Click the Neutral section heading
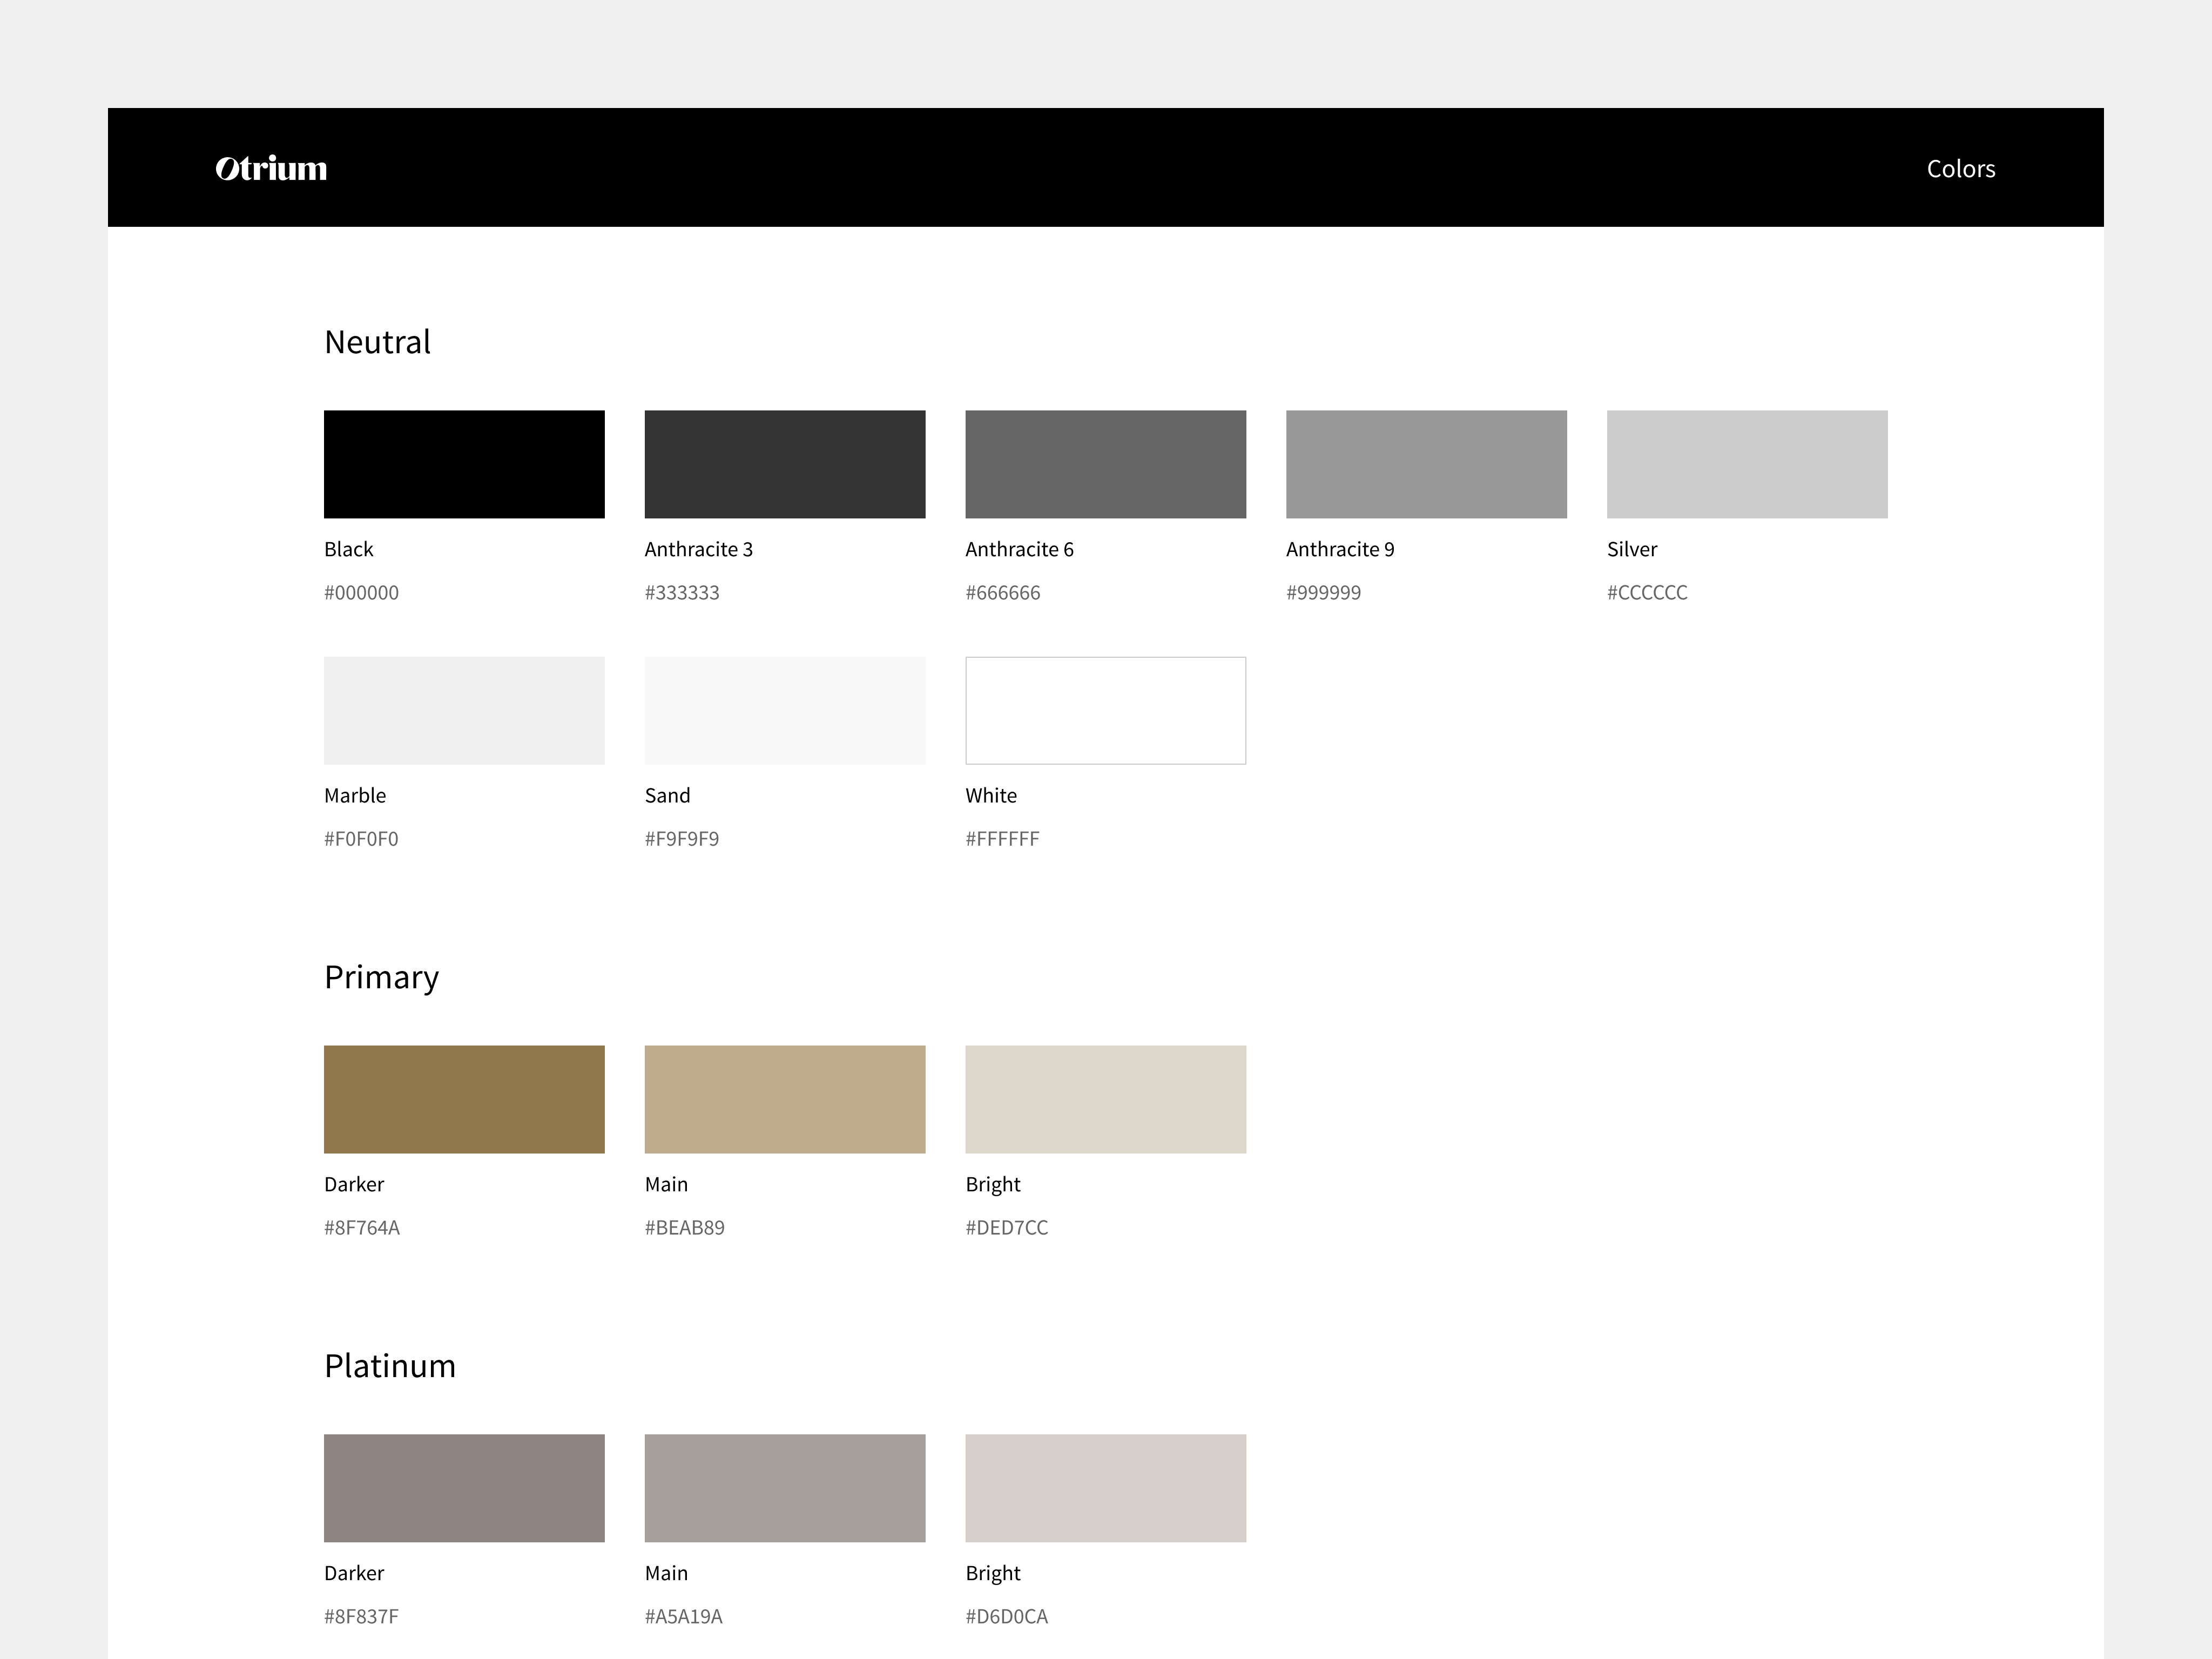This screenshot has width=2212, height=1659. coord(377,342)
